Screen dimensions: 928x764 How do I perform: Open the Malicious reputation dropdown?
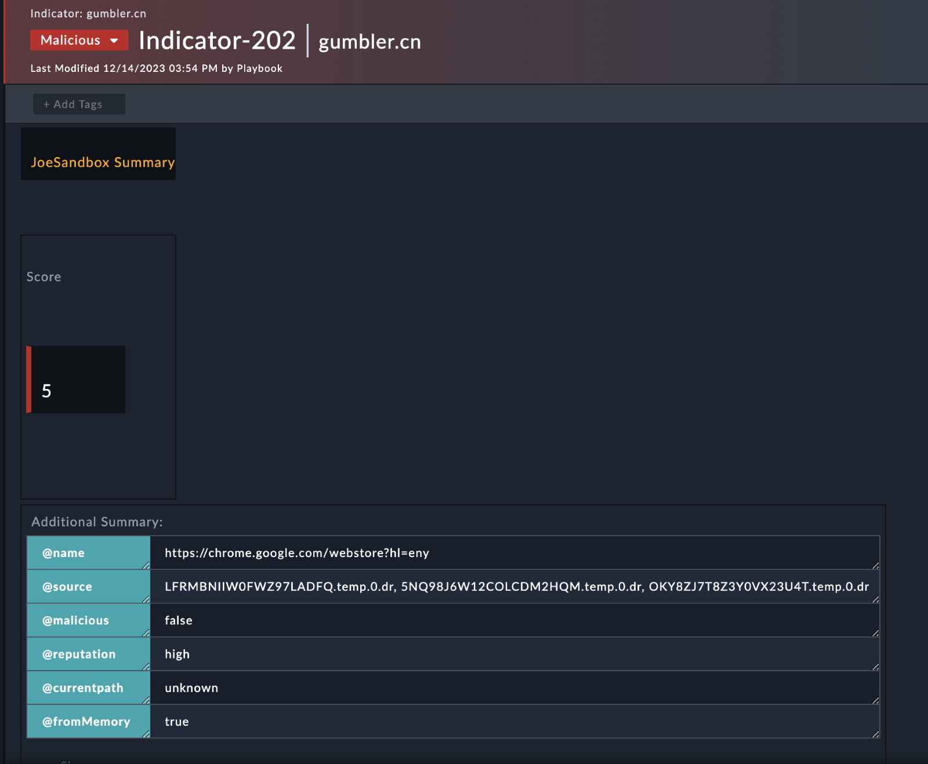click(x=79, y=41)
